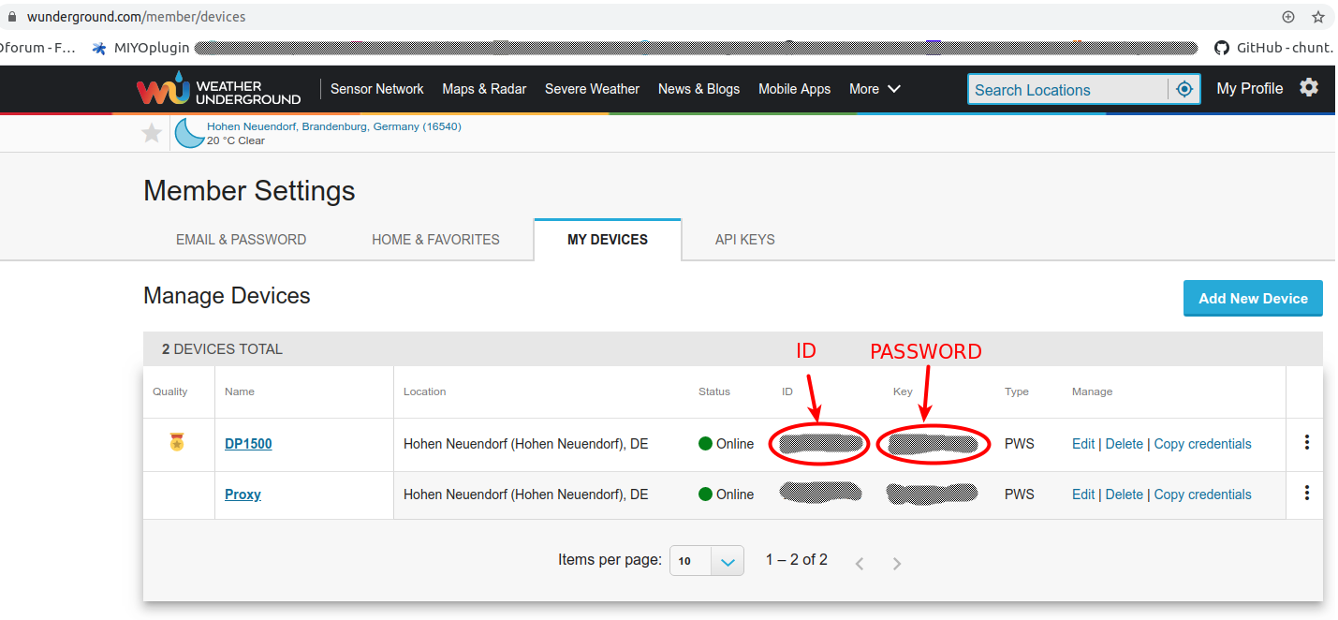Click the Quality column header
The image size is (1338, 620).
170,391
